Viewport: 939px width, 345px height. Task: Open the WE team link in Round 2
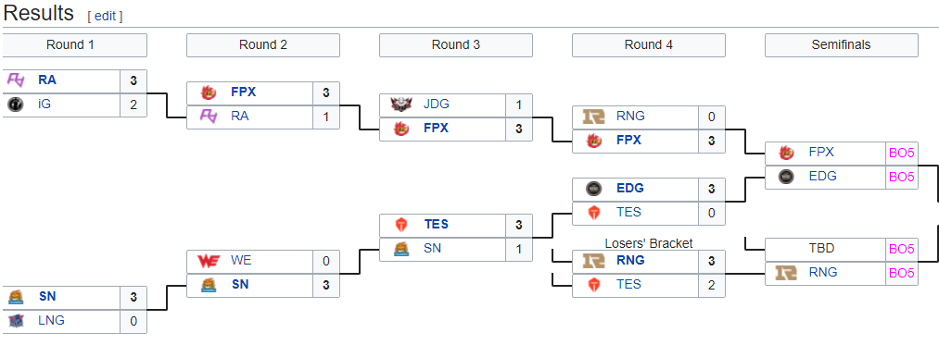coord(240,260)
